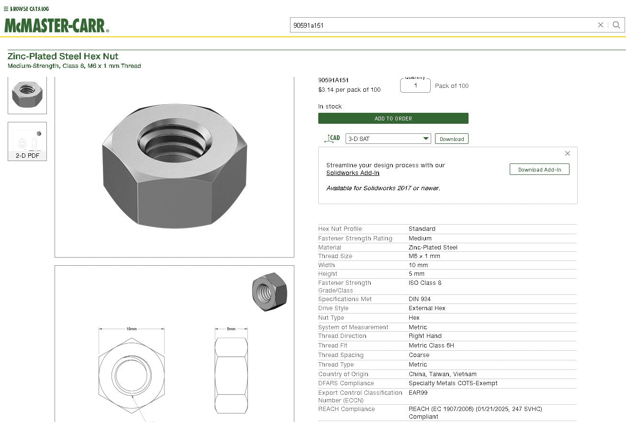Click the Metric Class 6H thread fit value
Image resolution: width=626 pixels, height=422 pixels.
[x=431, y=346]
